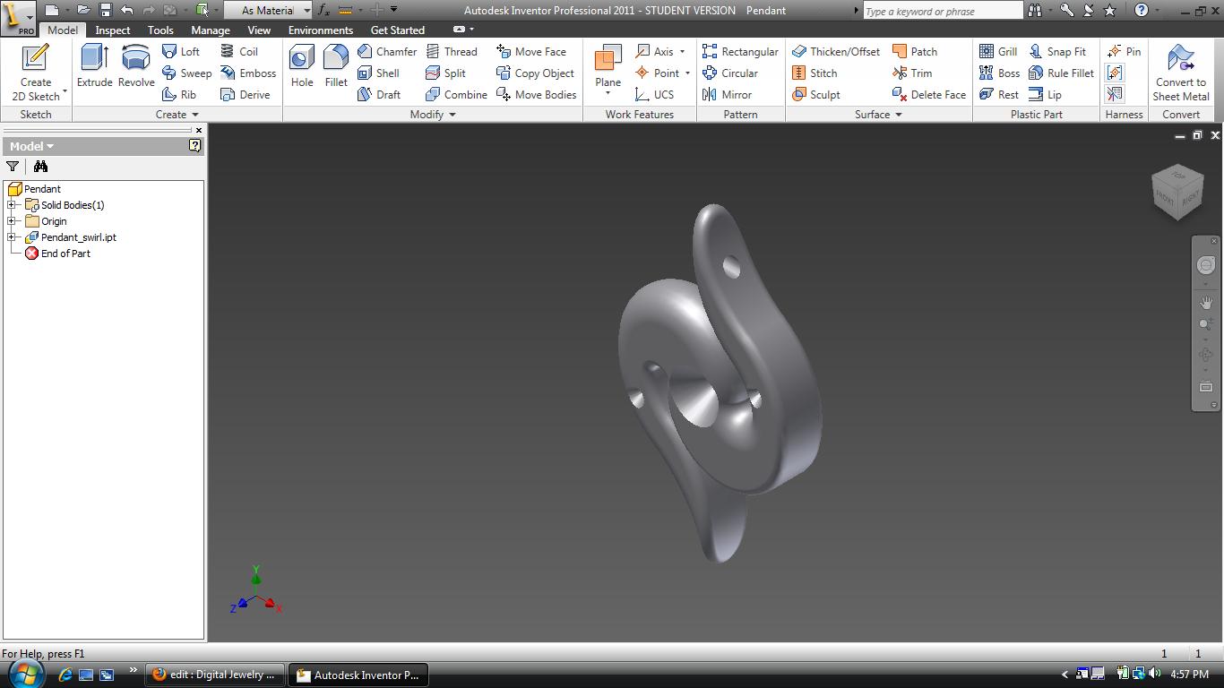Apply face Draft tool
This screenshot has width=1224, height=688.
(379, 95)
